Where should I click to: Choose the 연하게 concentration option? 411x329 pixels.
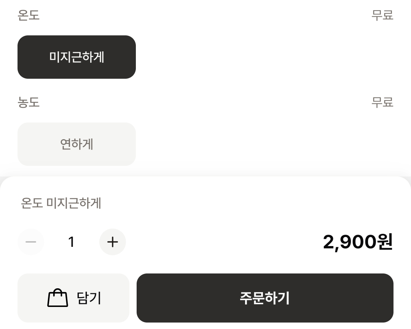pos(76,144)
